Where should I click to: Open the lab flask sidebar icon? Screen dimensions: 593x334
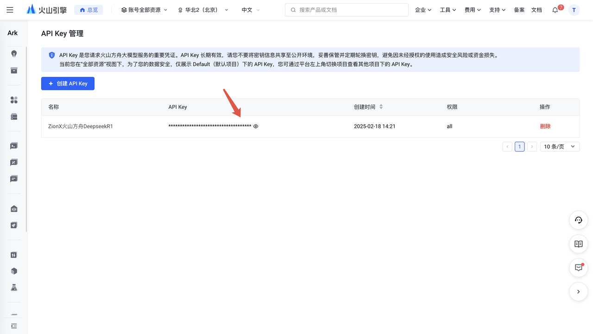(14, 288)
